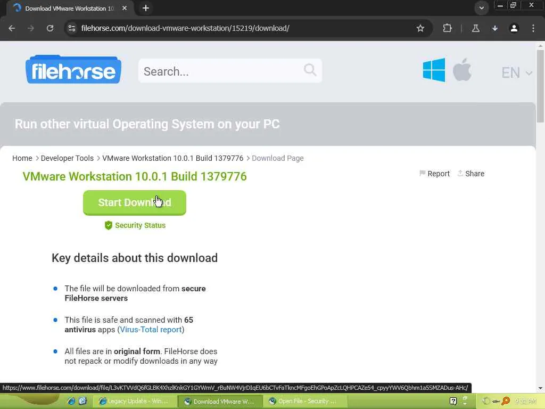Share this download page

tap(471, 174)
